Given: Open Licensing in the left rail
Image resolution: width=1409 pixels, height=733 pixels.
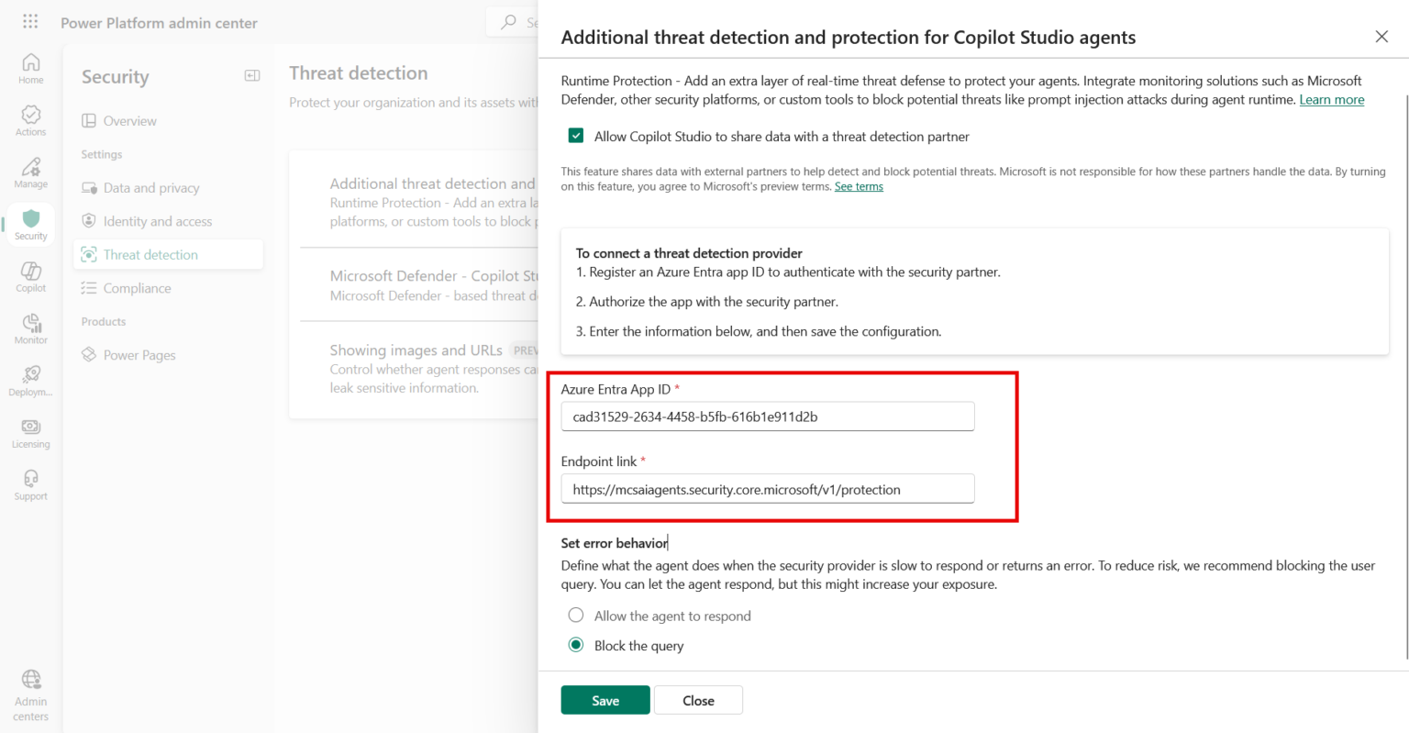Looking at the screenshot, I should click(x=30, y=433).
